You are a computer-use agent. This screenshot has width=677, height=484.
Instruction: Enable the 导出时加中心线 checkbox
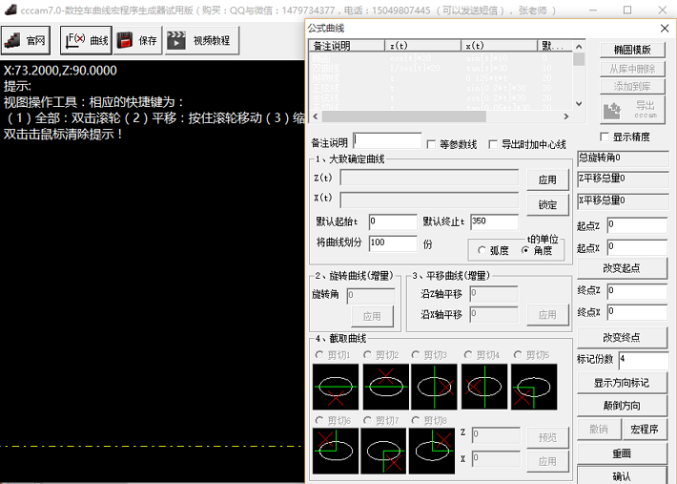pyautogui.click(x=493, y=144)
